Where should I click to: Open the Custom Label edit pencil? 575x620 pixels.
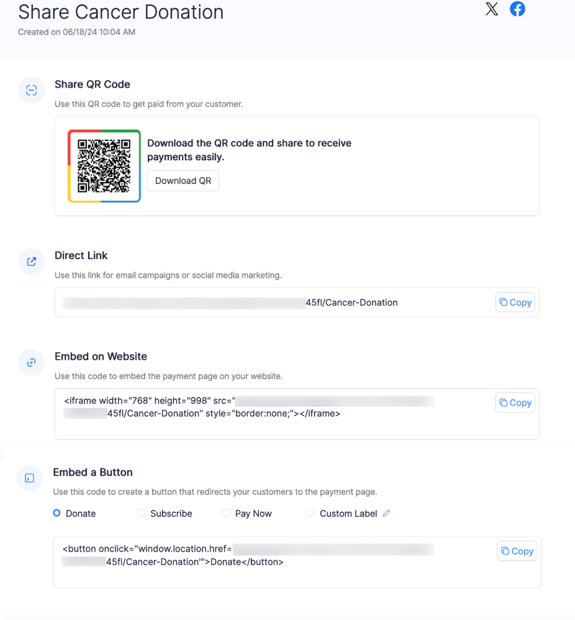(386, 513)
